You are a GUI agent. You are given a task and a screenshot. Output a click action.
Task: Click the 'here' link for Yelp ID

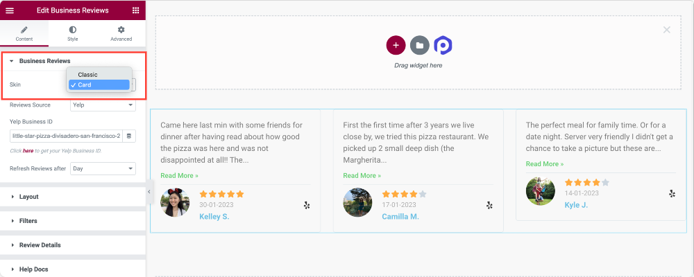point(28,151)
